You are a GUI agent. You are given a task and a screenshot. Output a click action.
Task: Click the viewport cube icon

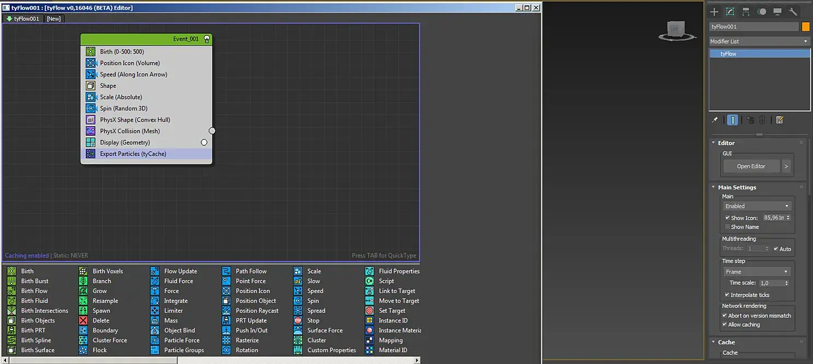[676, 30]
